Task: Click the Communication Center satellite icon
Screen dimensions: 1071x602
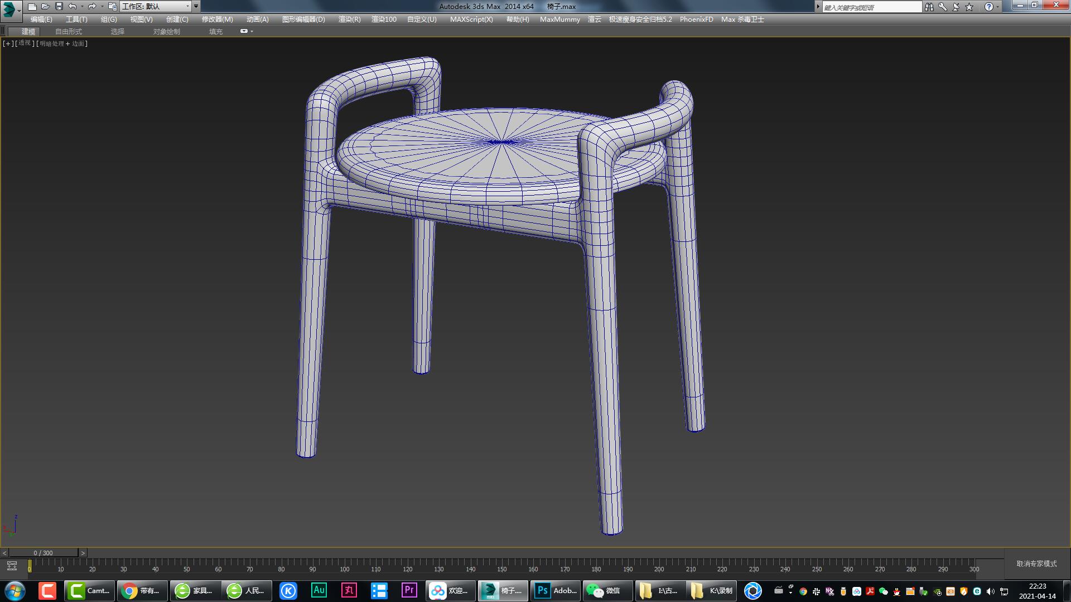Action: point(955,7)
